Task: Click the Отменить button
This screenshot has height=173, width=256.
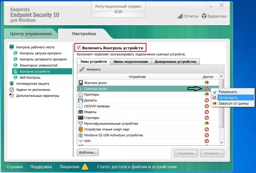Action: click(x=212, y=153)
